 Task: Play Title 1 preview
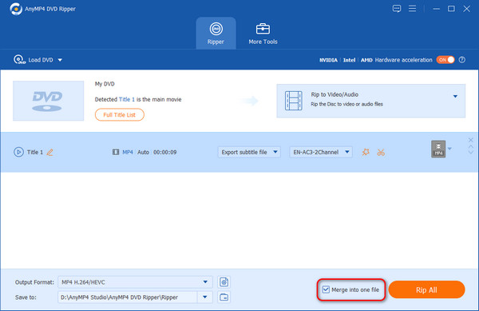click(x=18, y=152)
